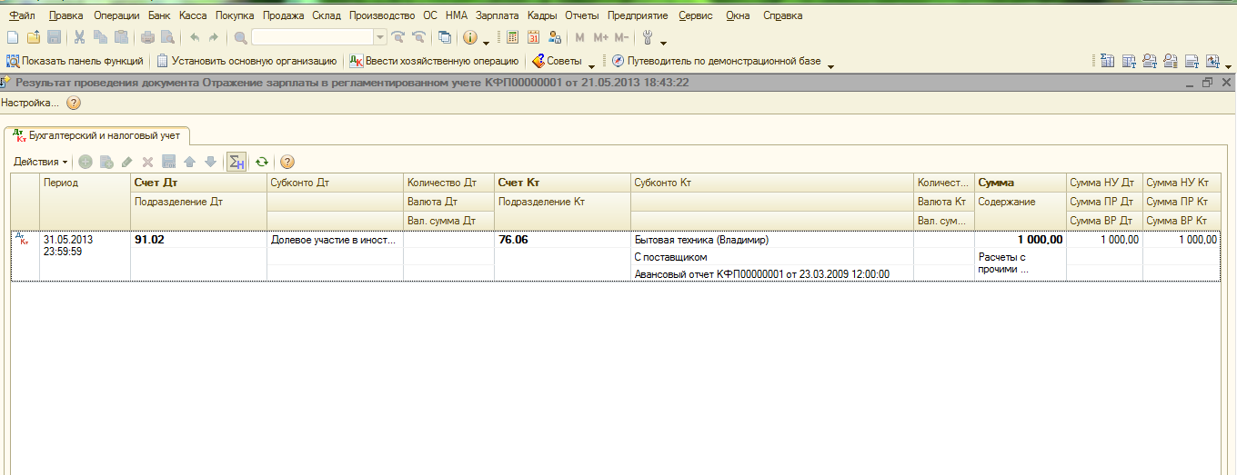Screen dimensions: 1237x475
Task: Open the Действия dropdown menu
Action: pyautogui.click(x=40, y=162)
